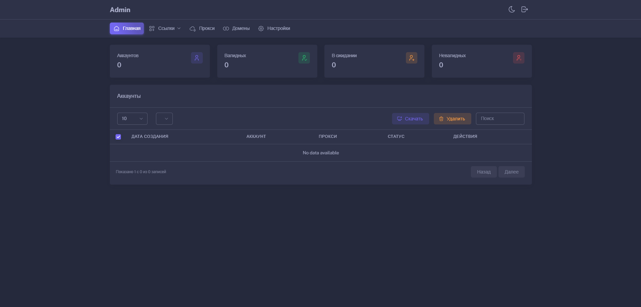Open the Настройки tab

pyautogui.click(x=274, y=29)
